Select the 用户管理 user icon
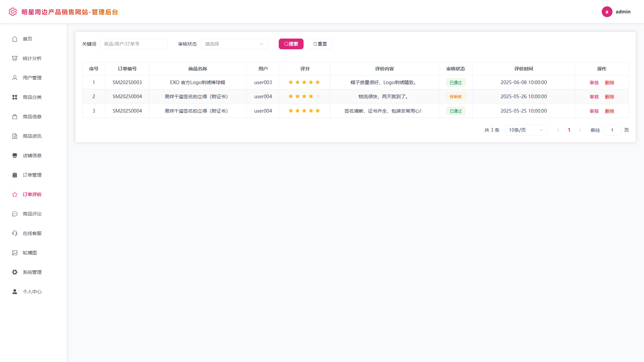Screen dimensions: 644x362 pyautogui.click(x=15, y=78)
